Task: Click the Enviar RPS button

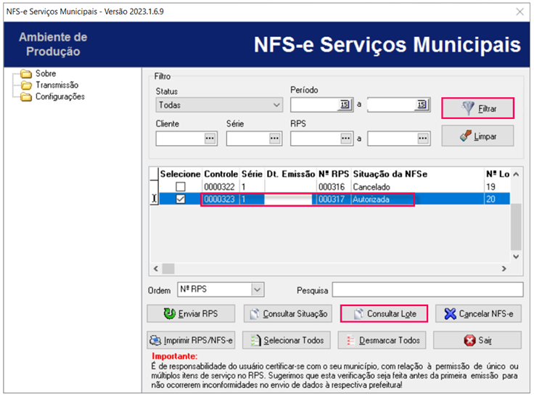Action: click(x=192, y=313)
